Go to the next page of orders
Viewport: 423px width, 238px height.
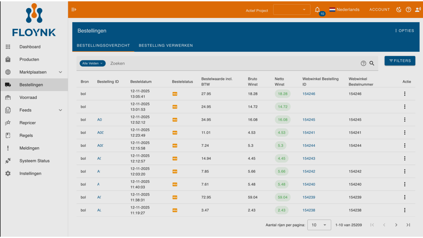(x=396, y=225)
